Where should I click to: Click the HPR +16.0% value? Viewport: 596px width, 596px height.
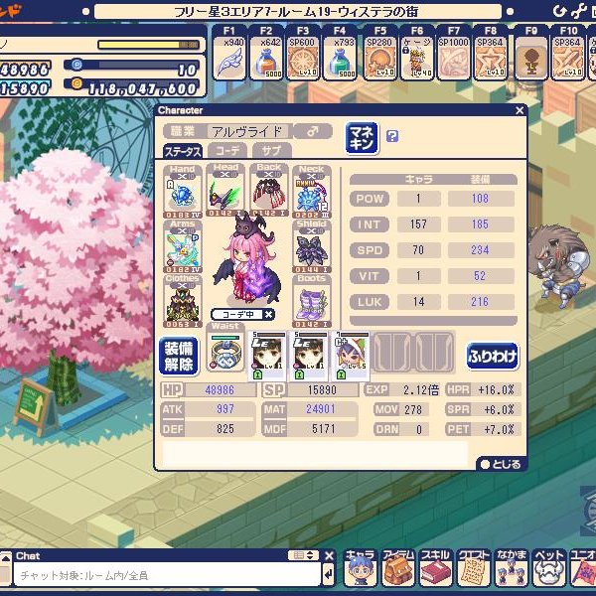496,390
